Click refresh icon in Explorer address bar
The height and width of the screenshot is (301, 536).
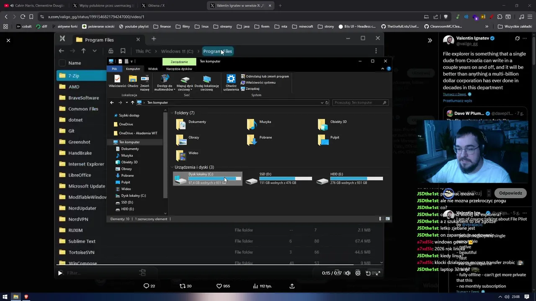(x=327, y=102)
